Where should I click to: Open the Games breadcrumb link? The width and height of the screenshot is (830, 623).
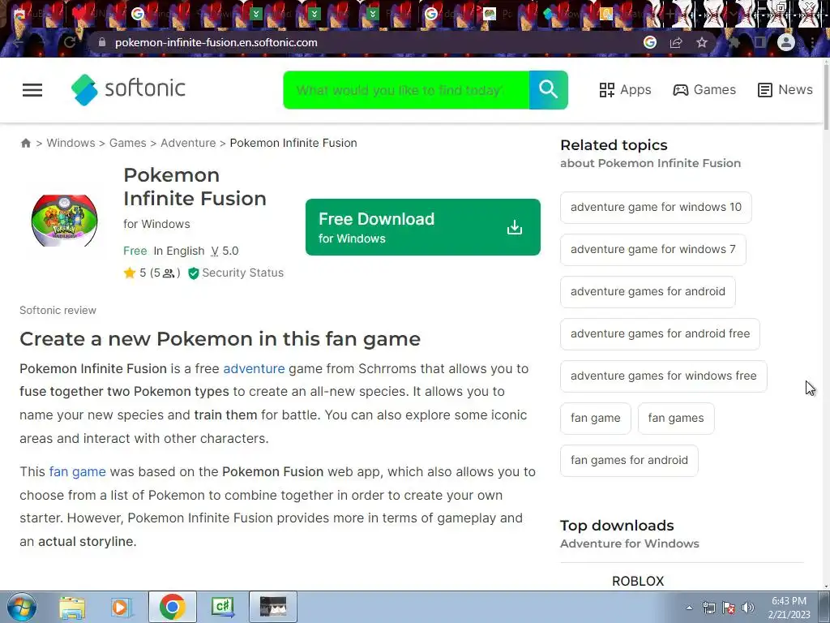click(x=127, y=143)
